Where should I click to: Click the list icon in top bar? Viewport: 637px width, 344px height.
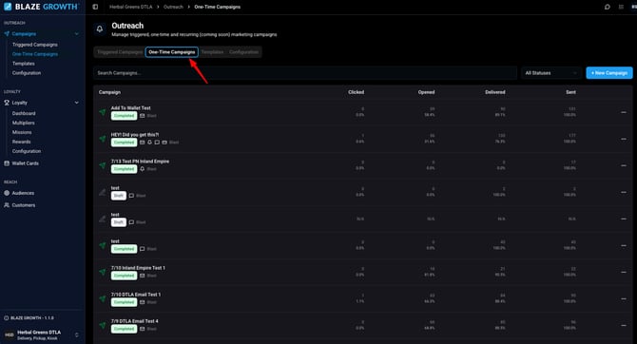(621, 7)
